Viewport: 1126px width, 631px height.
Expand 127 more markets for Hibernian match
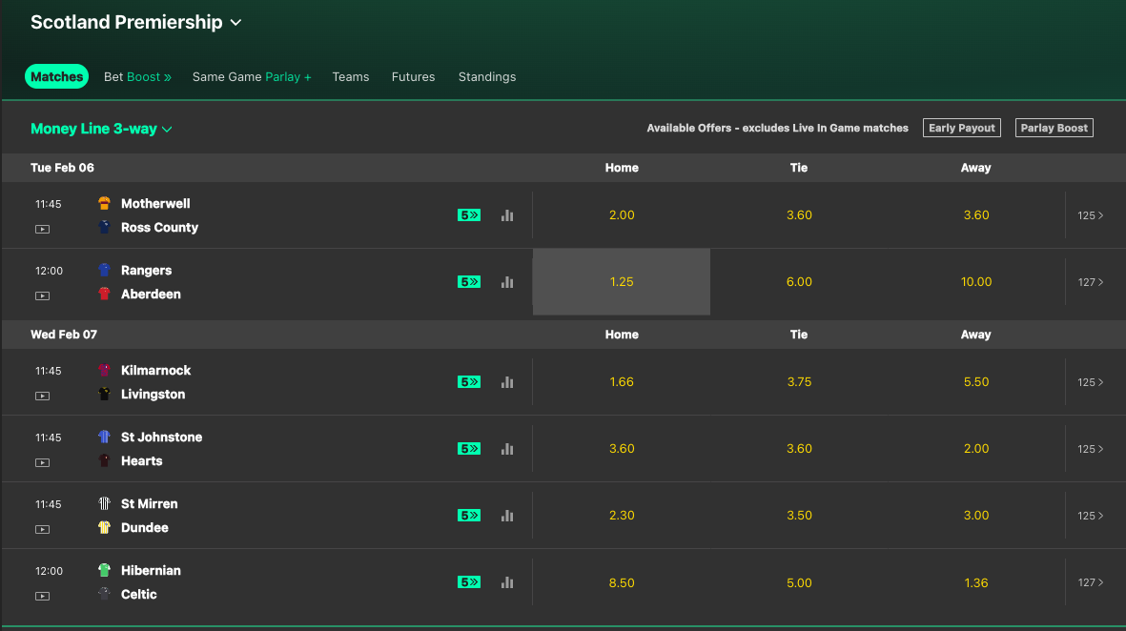click(1090, 582)
